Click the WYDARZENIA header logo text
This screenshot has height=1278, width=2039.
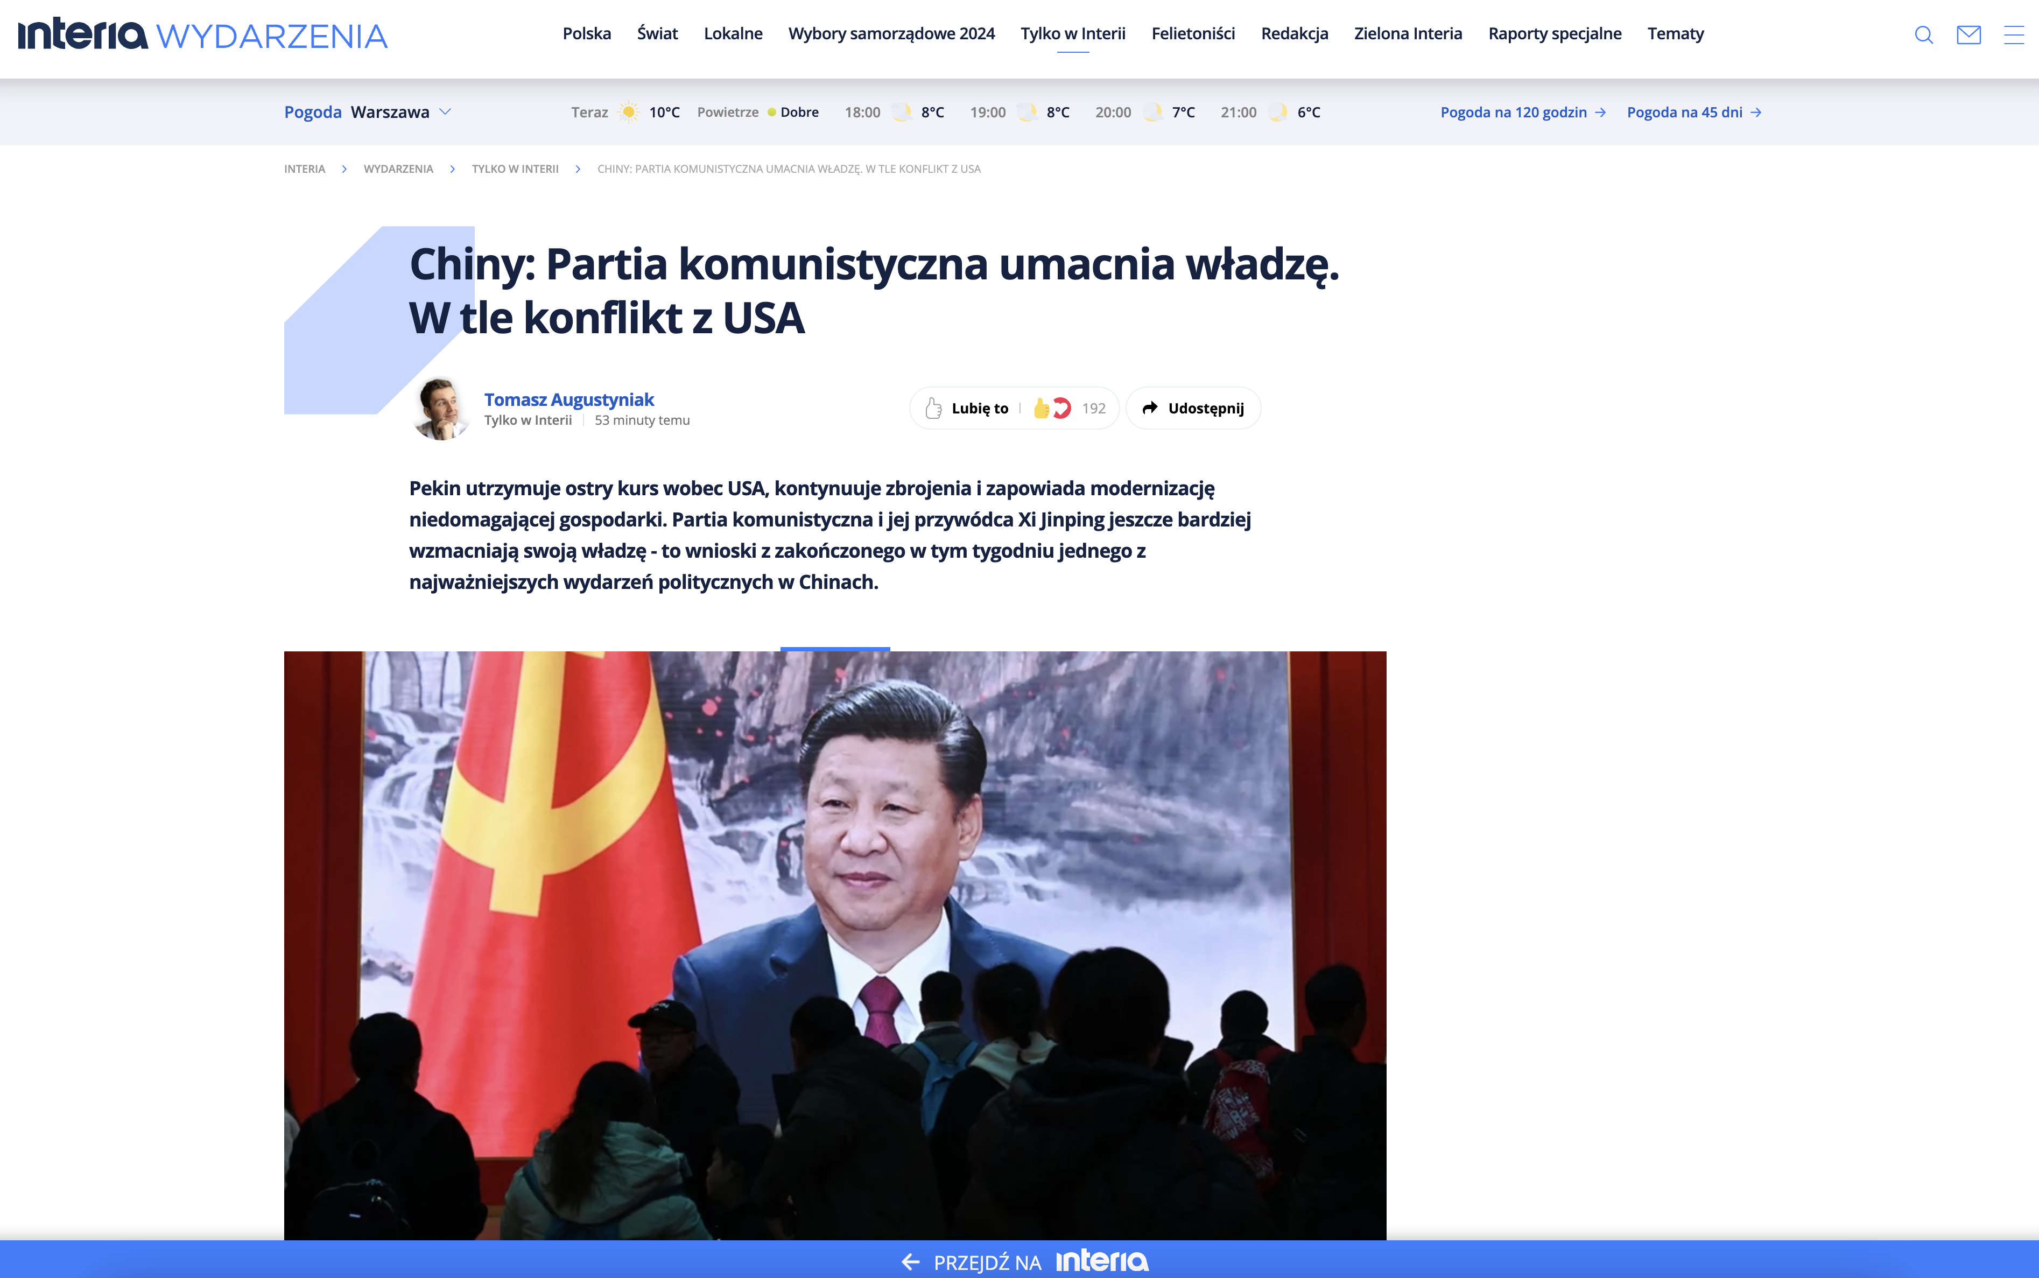click(x=272, y=37)
